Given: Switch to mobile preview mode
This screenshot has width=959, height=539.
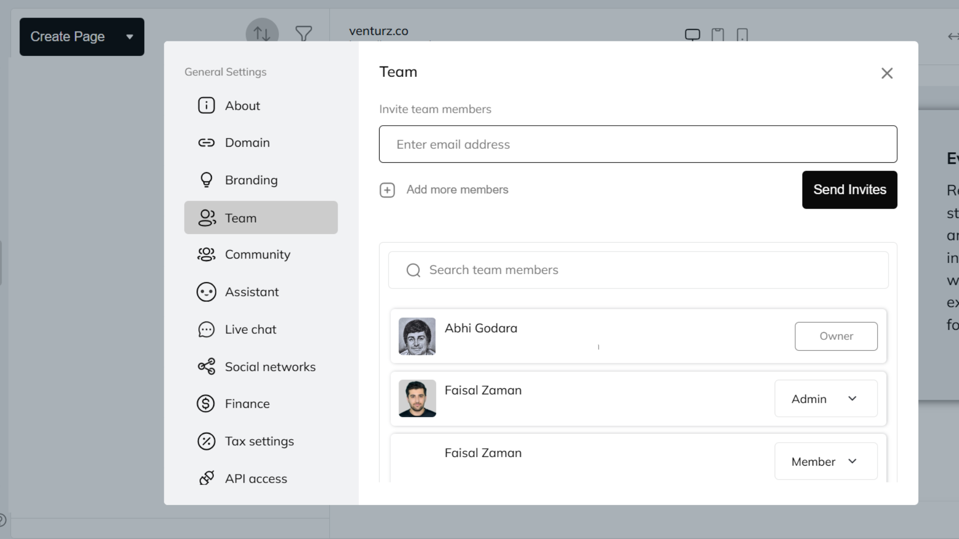Looking at the screenshot, I should coord(743,35).
